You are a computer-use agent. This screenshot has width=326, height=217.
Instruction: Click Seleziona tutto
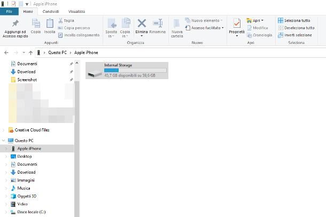click(294, 20)
